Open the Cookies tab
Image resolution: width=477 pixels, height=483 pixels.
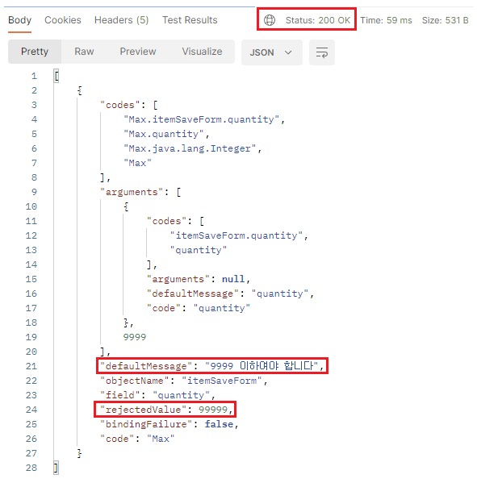coord(63,20)
